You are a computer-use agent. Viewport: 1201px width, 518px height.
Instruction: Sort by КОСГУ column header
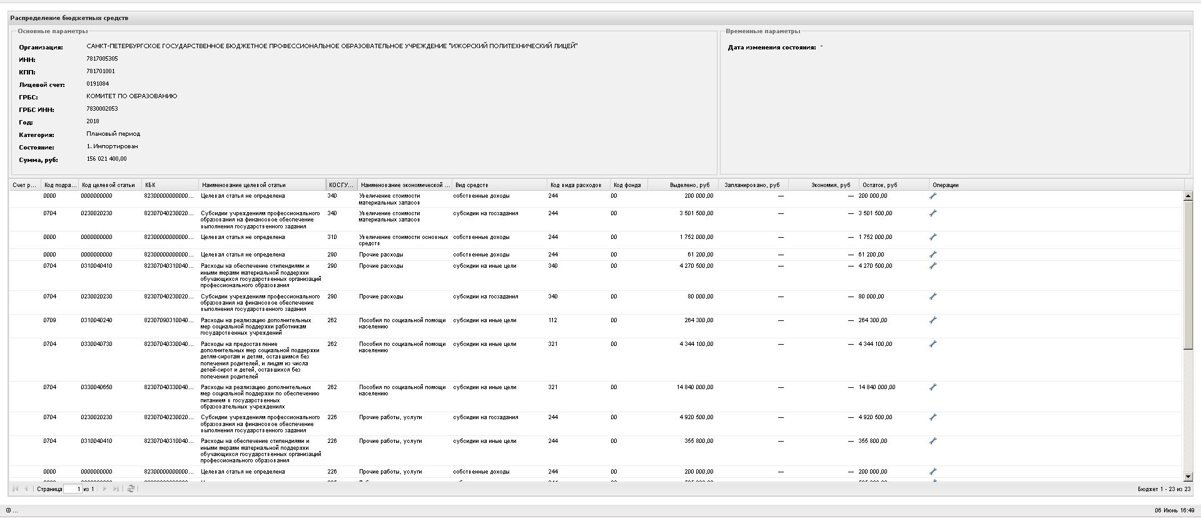click(342, 185)
